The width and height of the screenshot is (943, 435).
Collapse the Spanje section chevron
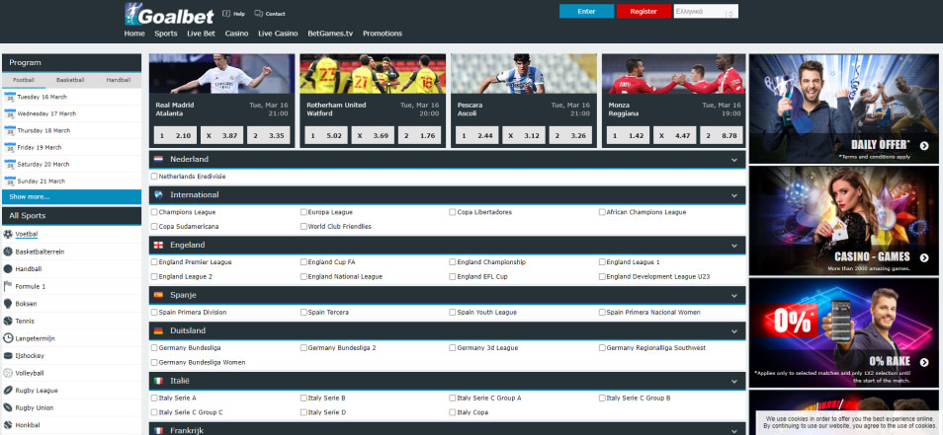coord(734,295)
